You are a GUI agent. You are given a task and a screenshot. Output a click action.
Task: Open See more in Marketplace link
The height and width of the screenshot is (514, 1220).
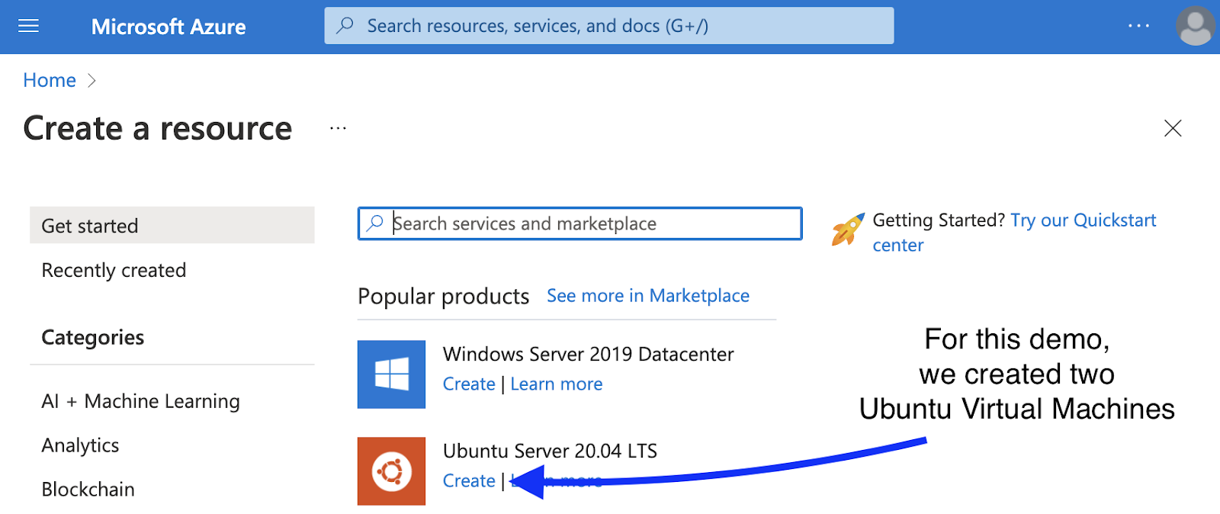point(647,296)
